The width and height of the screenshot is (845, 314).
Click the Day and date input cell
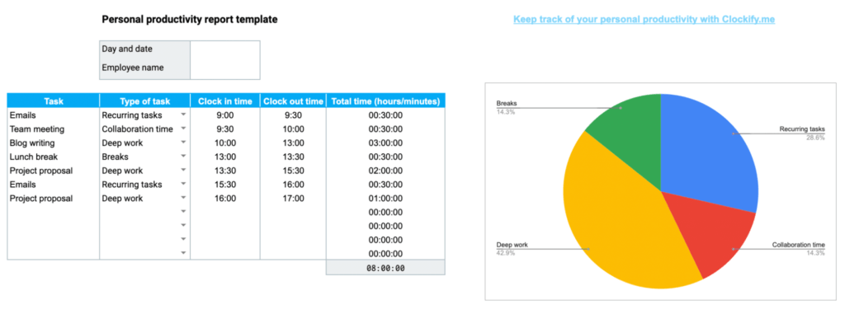coord(224,49)
